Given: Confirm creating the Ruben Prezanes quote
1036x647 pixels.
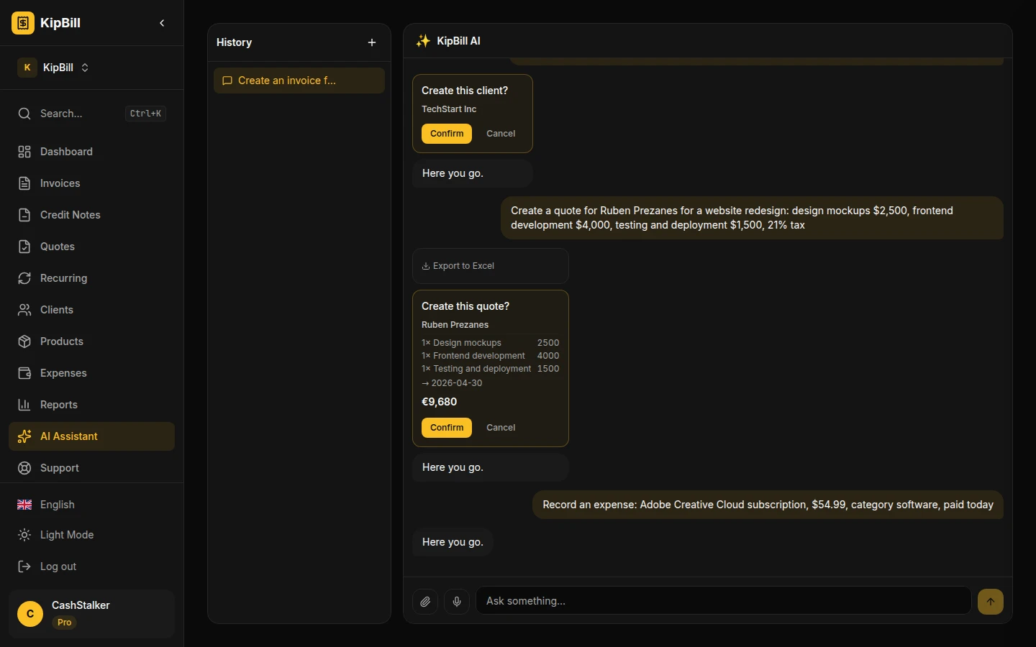Looking at the screenshot, I should 447,428.
